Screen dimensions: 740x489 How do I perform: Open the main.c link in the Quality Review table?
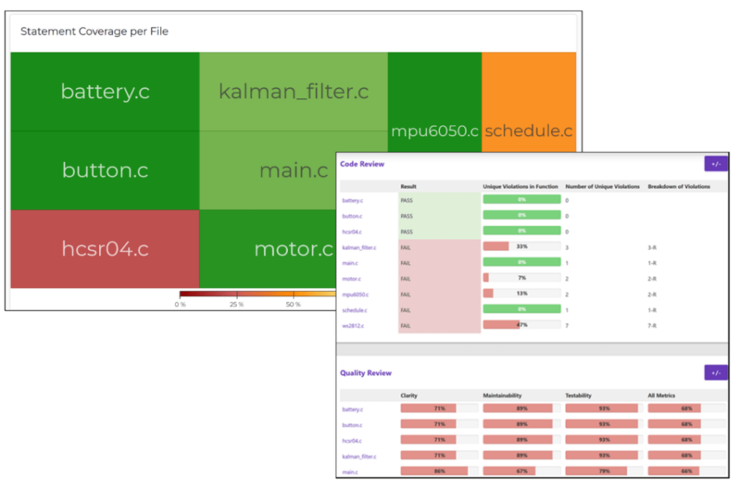[352, 471]
